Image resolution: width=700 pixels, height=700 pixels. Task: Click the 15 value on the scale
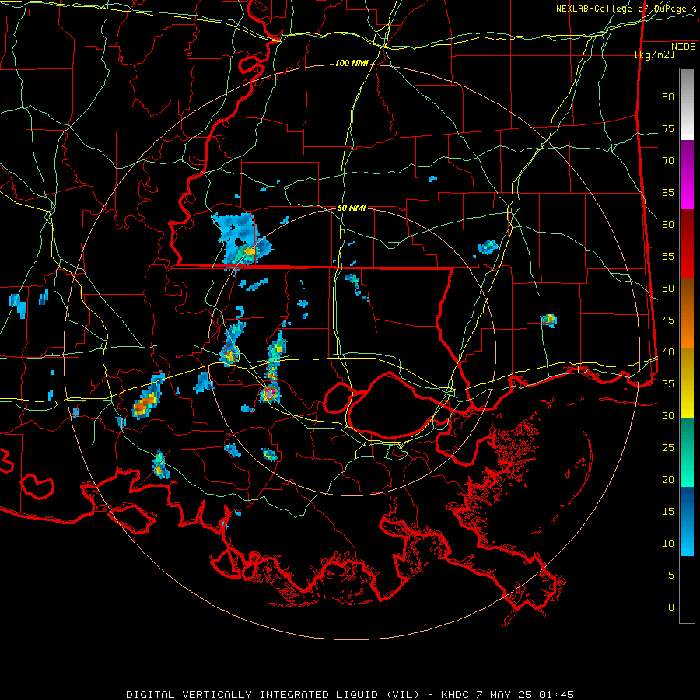click(668, 512)
